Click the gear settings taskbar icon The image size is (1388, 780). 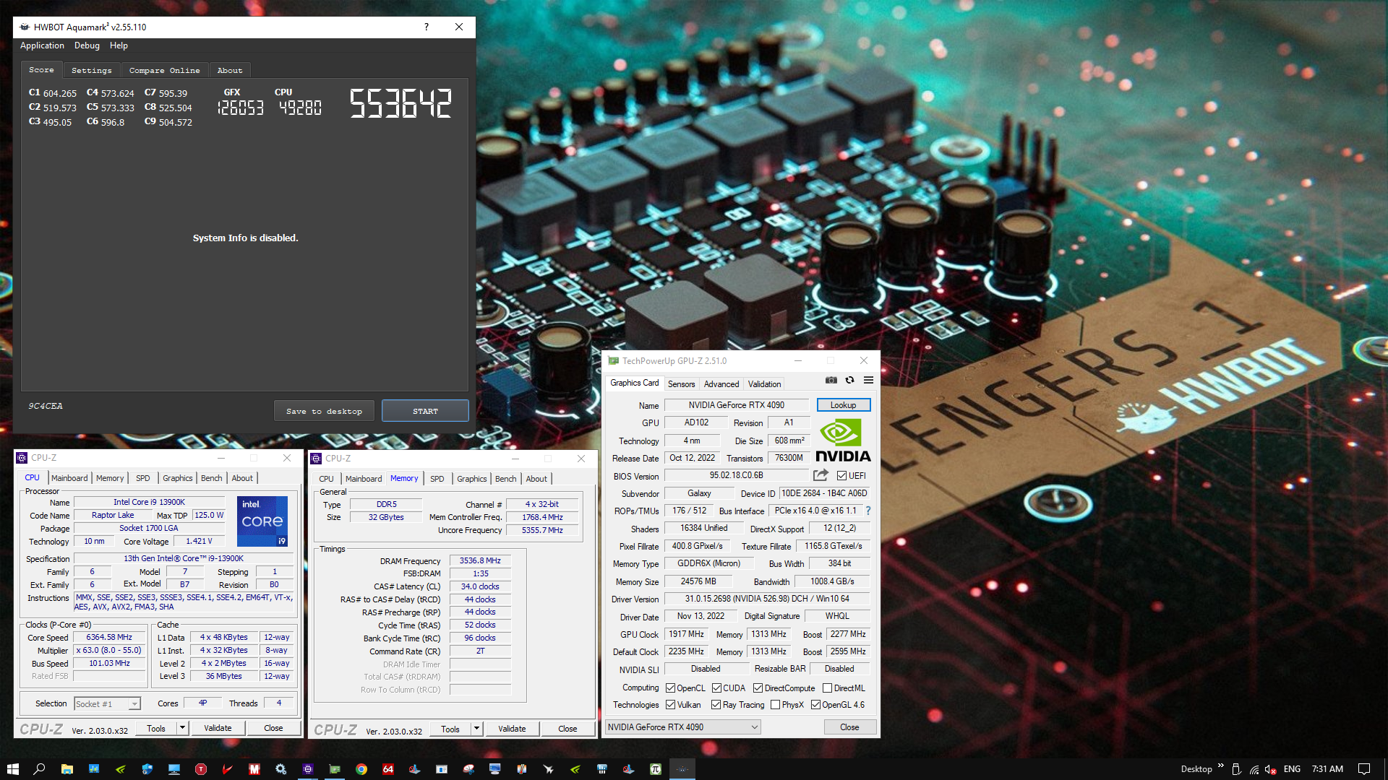tap(281, 769)
